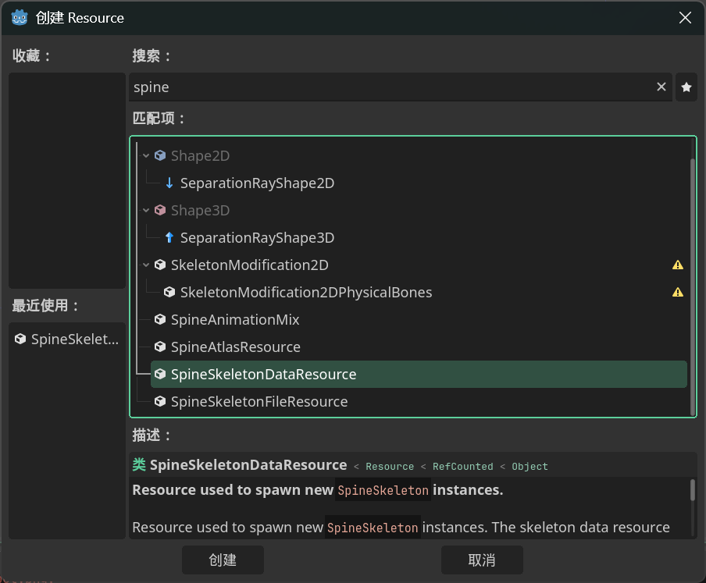Follow the RefCounted link in description
This screenshot has width=706, height=583.
(462, 467)
